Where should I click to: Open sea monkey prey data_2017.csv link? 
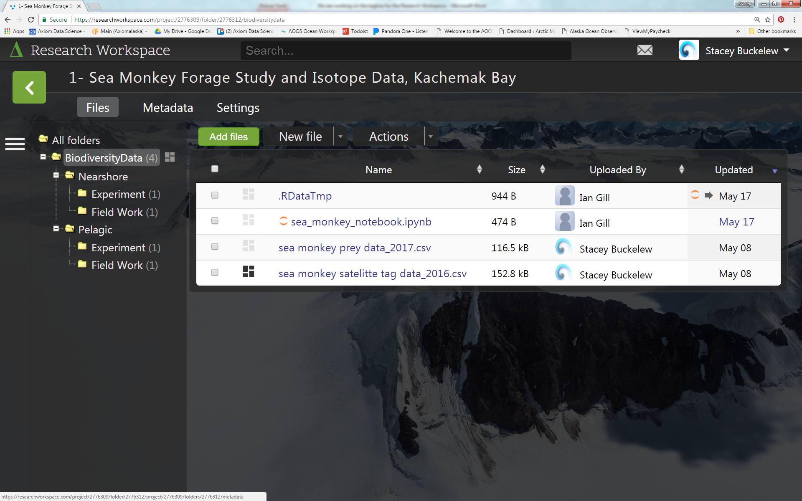354,248
